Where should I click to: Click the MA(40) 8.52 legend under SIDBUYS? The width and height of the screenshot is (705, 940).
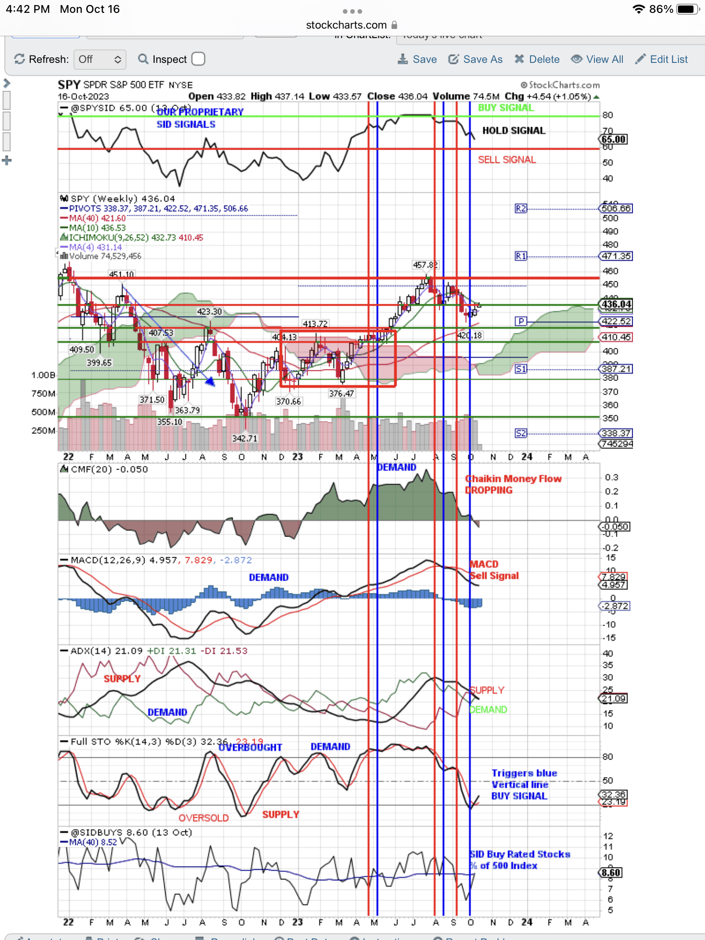[x=89, y=842]
